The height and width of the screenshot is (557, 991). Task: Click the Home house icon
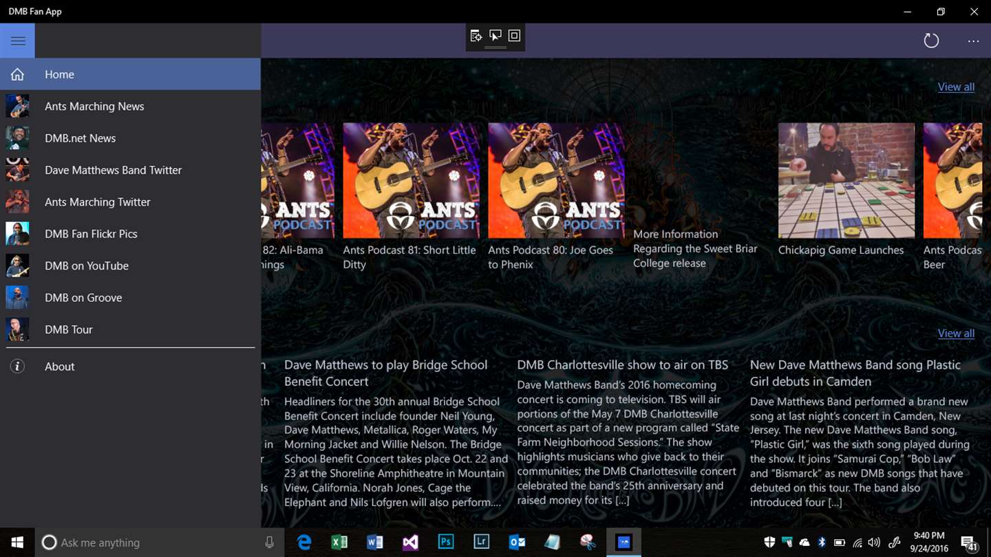point(17,74)
